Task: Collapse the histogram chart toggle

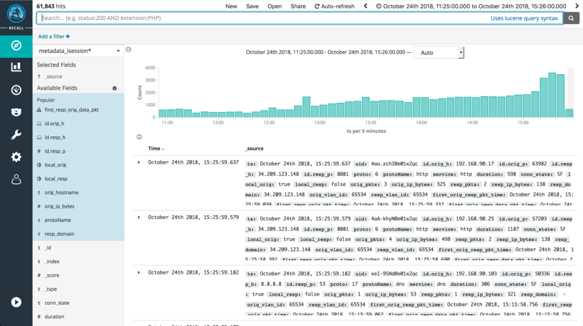Action: pos(139,137)
